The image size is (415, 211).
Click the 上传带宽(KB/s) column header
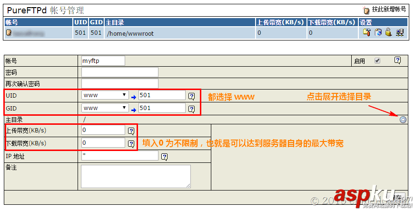point(281,22)
